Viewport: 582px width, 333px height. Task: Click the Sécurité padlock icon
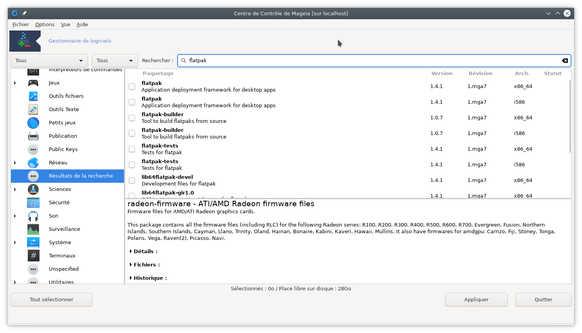coord(33,203)
